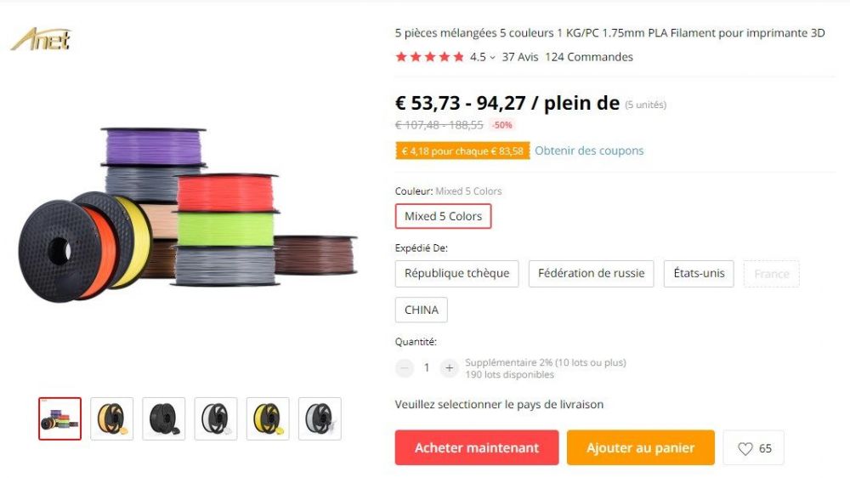Click the five-star rating icons
This screenshot has width=850, height=478.
tap(430, 57)
